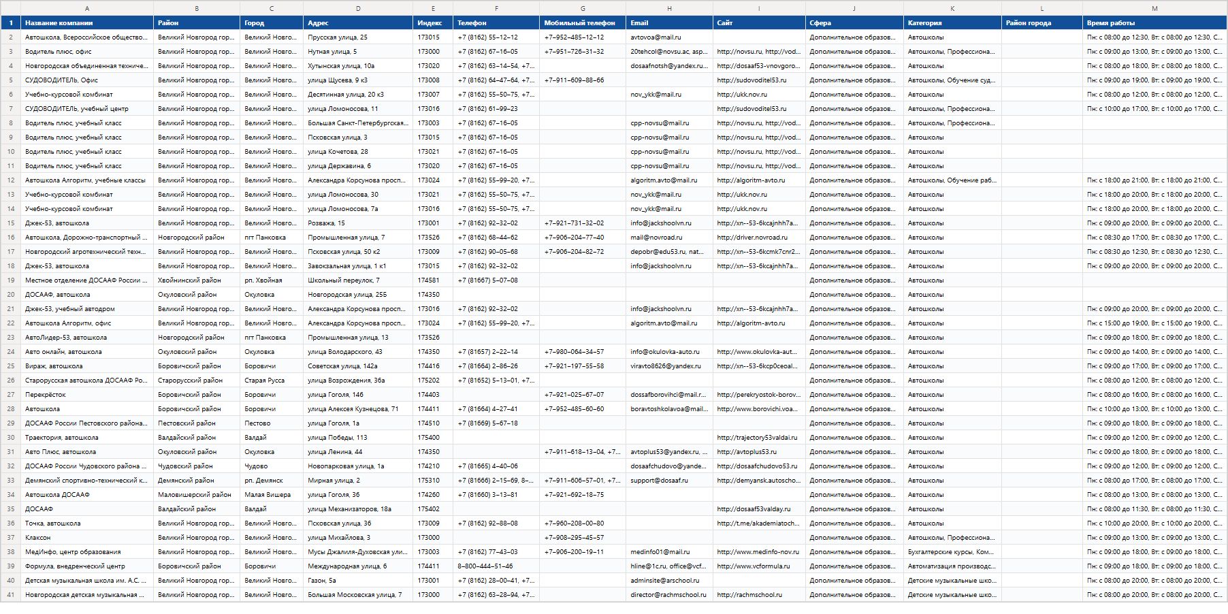Click the 'Время работы' header cell
The height and width of the screenshot is (614, 1228).
click(1154, 23)
